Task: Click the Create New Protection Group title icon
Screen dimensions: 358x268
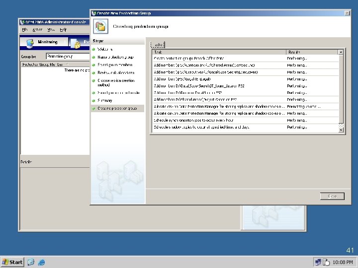Action: point(94,13)
